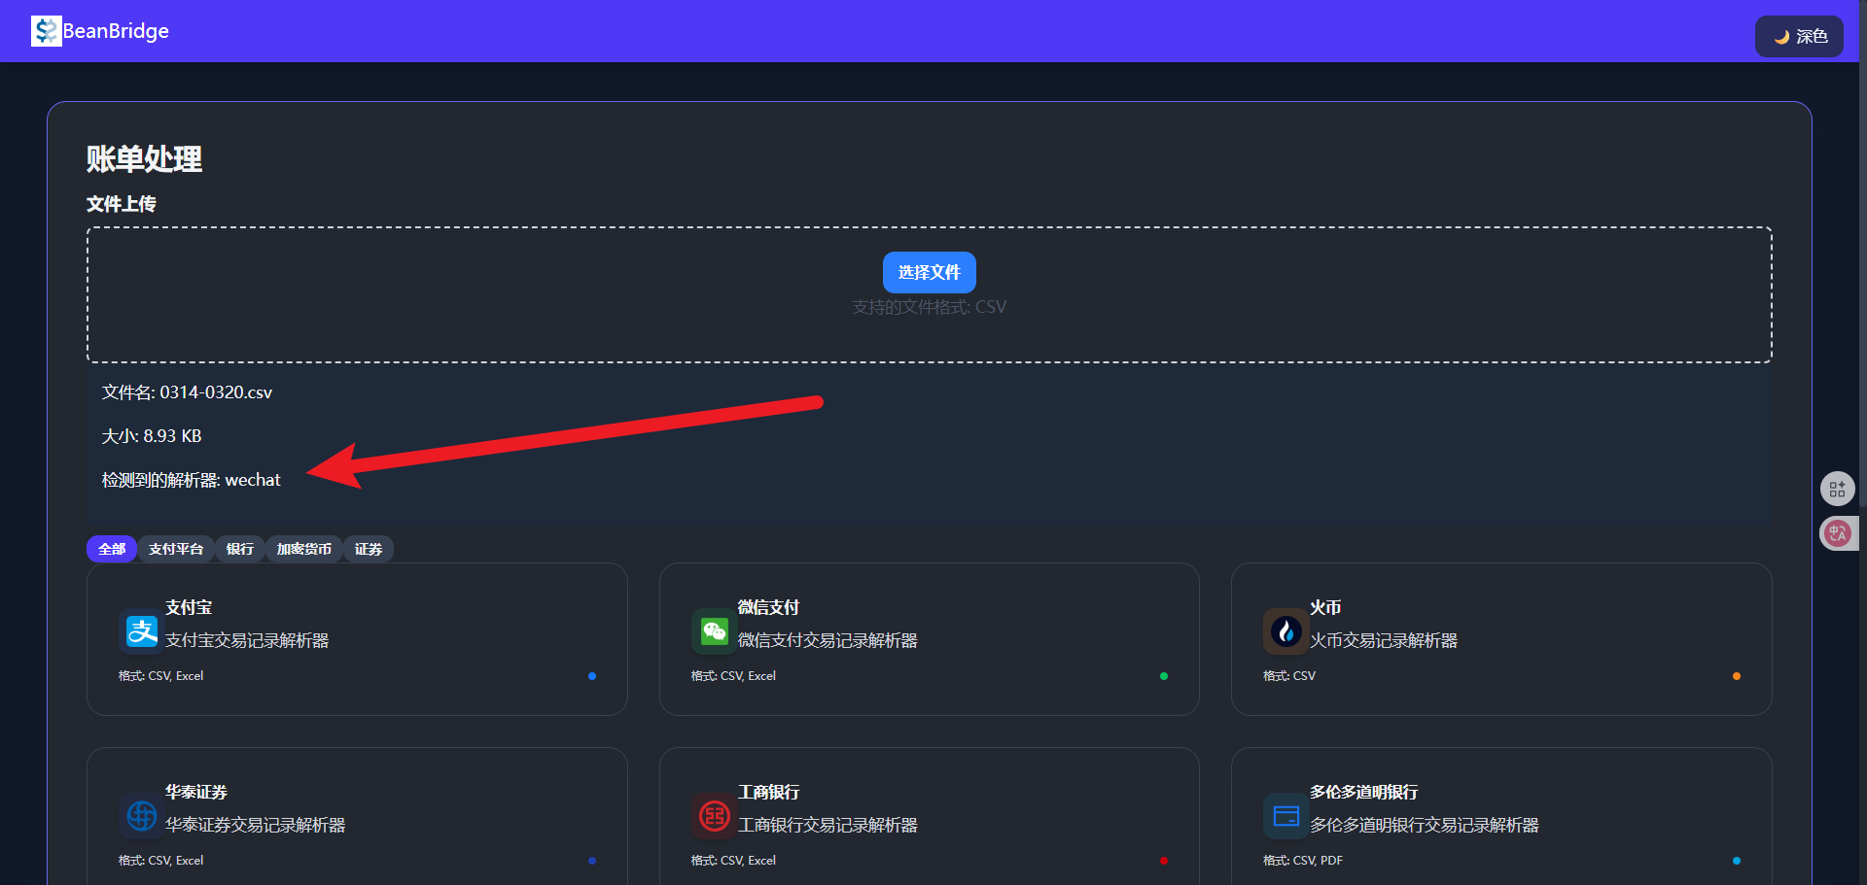Viewport: 1867px width, 885px height.
Task: Click 格式: CSV, Excel on 华泰证券 card
Action: click(x=161, y=861)
